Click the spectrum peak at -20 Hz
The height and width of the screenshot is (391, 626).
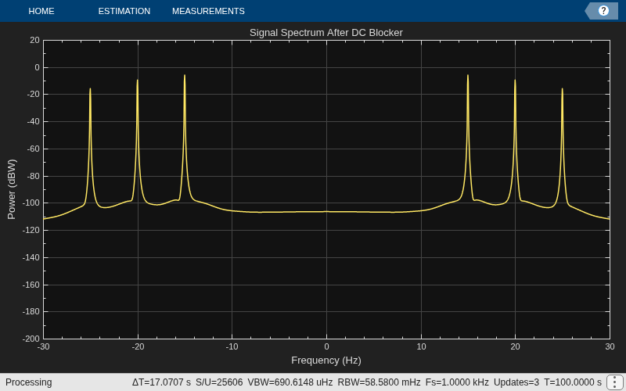tap(138, 81)
